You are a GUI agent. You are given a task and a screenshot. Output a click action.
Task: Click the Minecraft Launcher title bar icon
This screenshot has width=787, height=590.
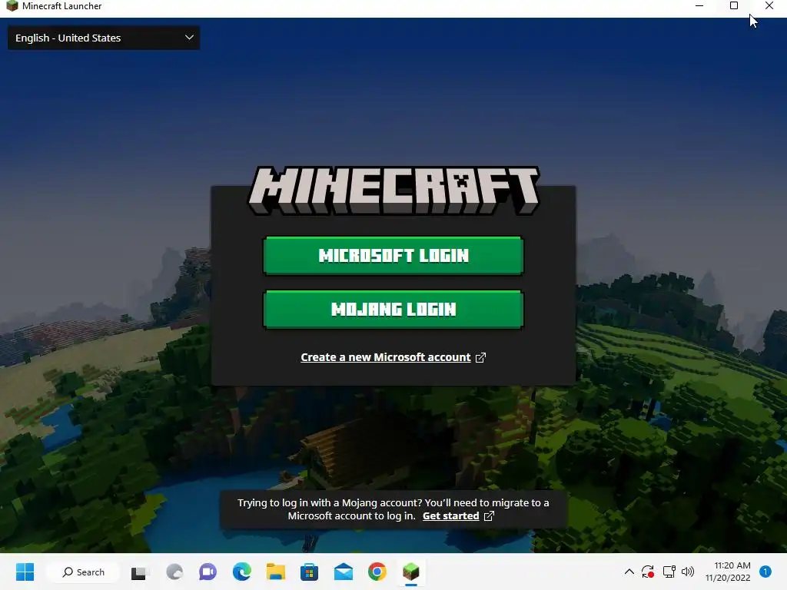[x=12, y=6]
